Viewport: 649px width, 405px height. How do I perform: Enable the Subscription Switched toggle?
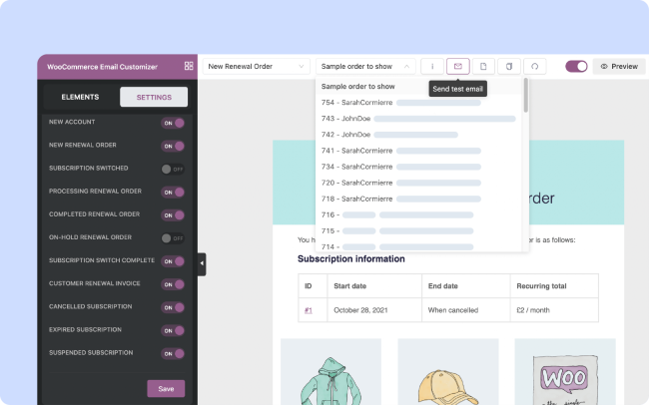(x=173, y=170)
